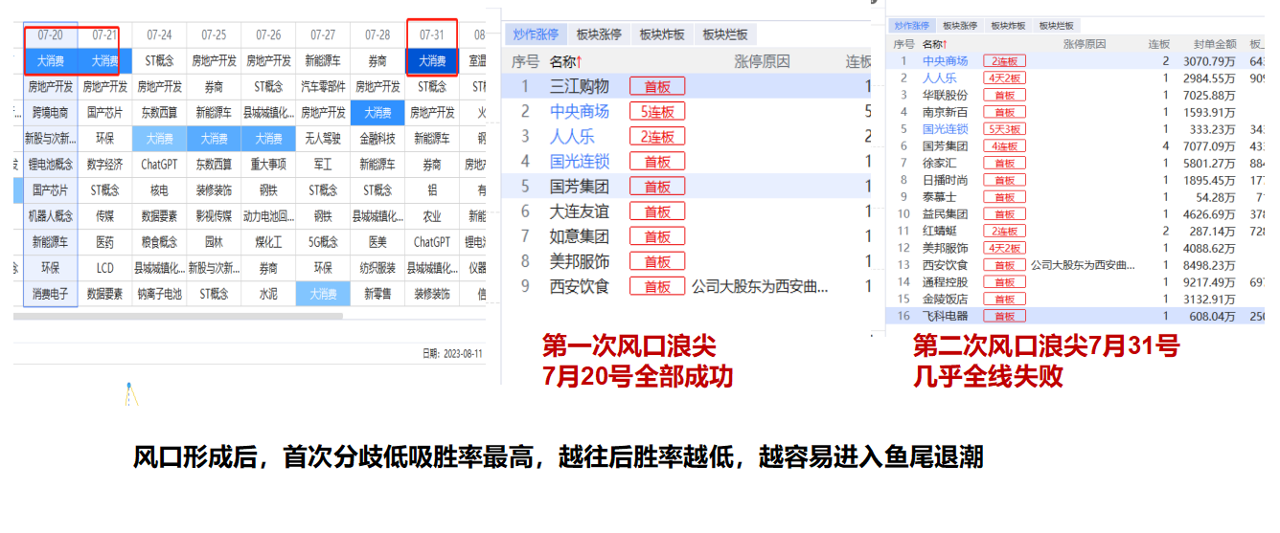Select the 如意集团 stock row

(687, 235)
